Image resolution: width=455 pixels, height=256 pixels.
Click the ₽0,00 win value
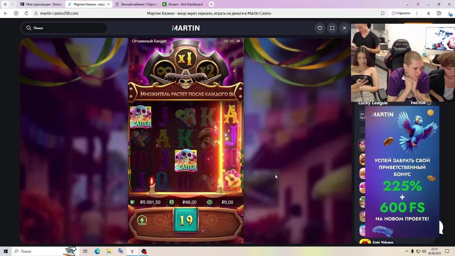227,202
